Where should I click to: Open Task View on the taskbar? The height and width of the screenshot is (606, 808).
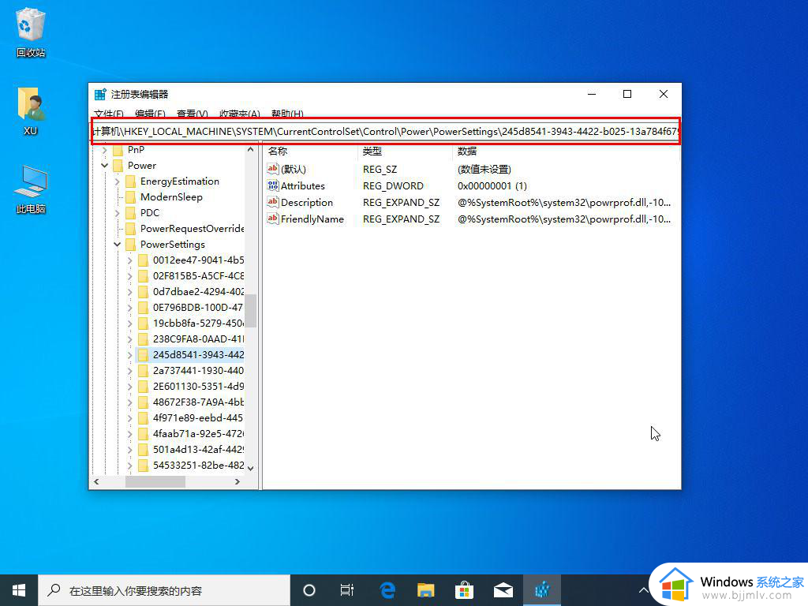coord(347,590)
